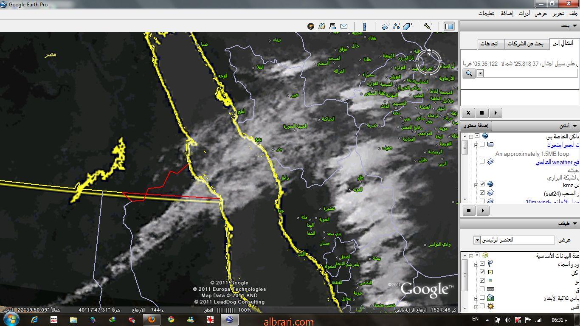Viewport: 580px width, 326px height.
Task: Click the weather overlay layer icon
Action: (x=490, y=161)
